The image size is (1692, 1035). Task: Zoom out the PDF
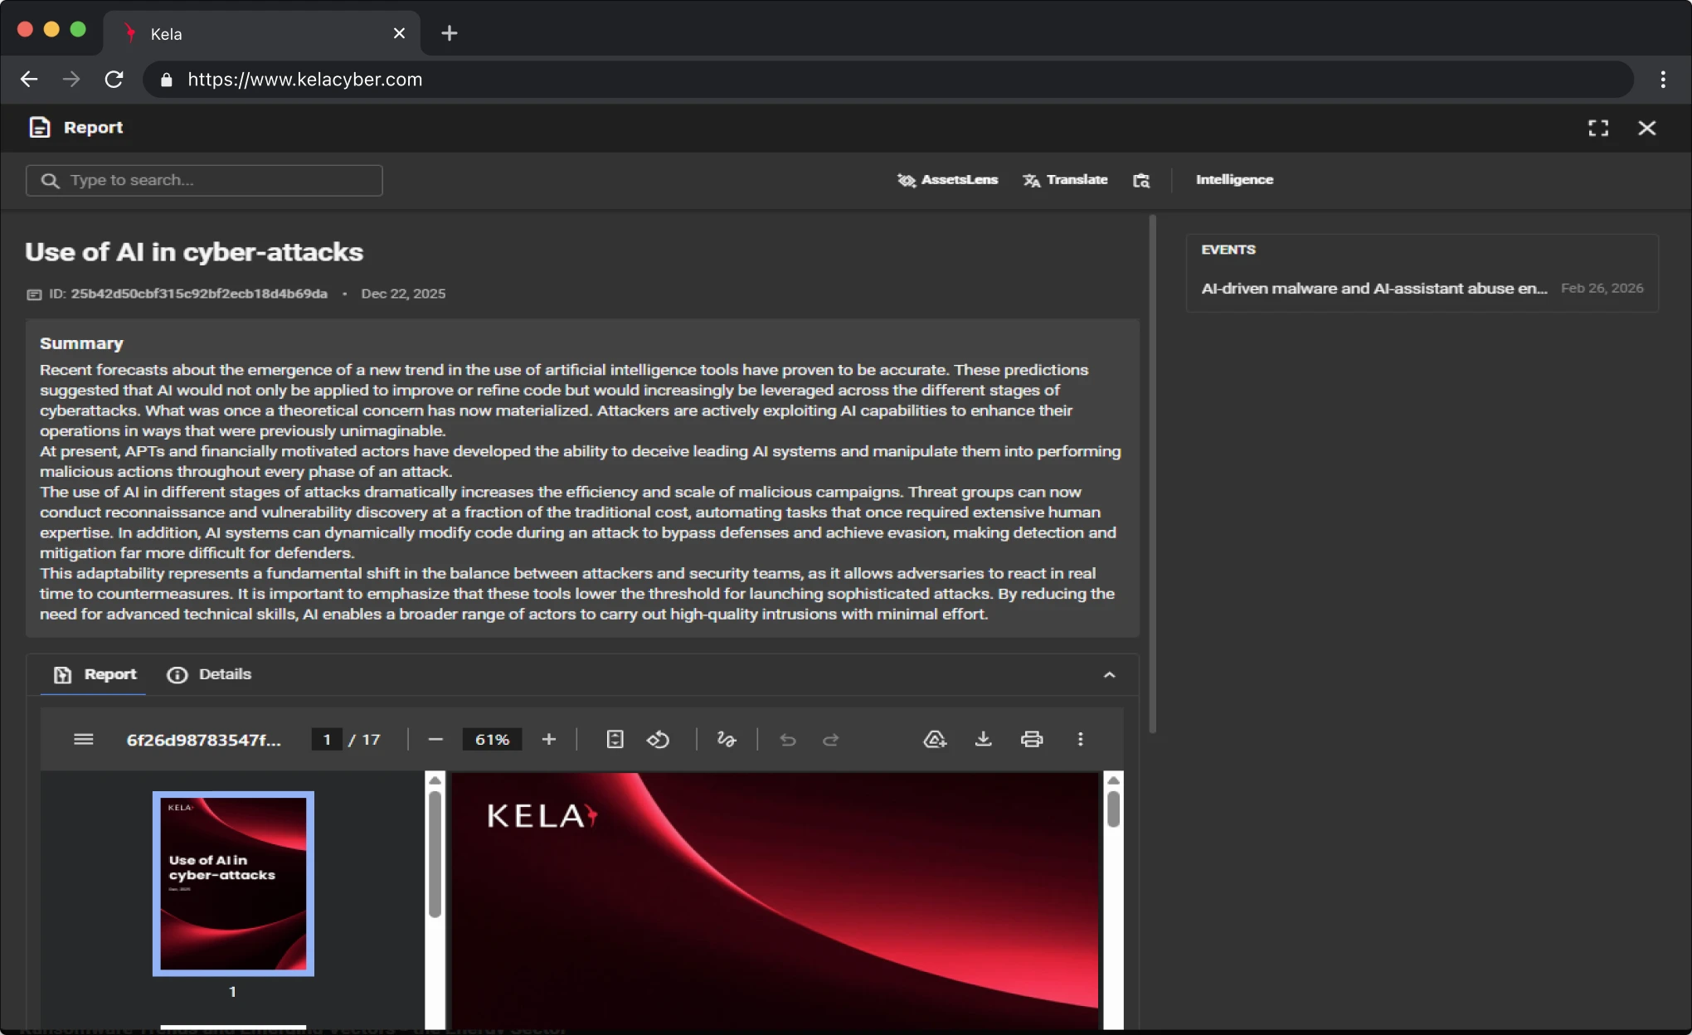[435, 739]
